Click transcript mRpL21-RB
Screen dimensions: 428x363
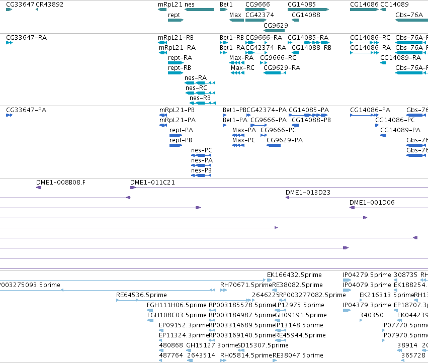tap(176, 38)
